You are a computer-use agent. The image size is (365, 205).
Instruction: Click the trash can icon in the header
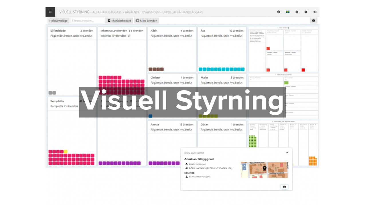pyautogui.click(x=297, y=12)
